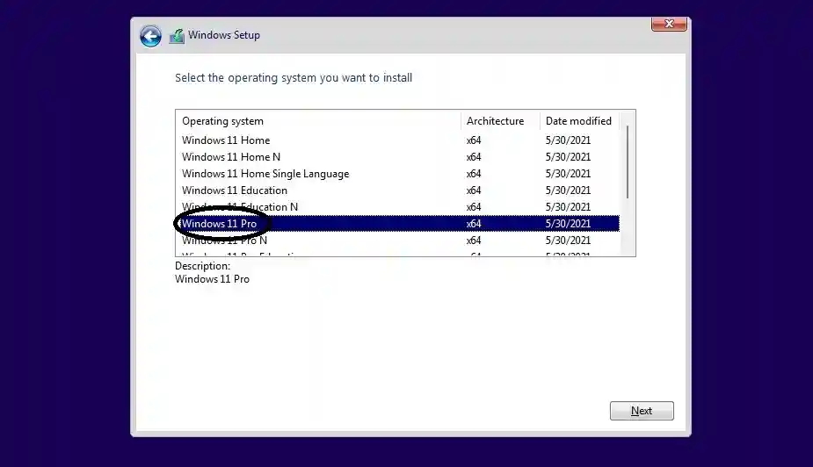
Task: Click the Windows Setup installer icon
Action: click(177, 36)
